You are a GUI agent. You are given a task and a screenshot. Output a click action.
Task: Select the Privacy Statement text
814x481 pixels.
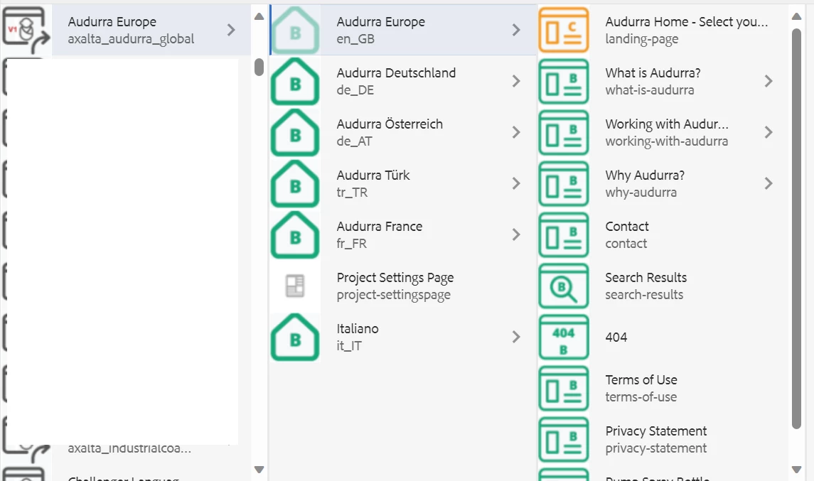(656, 440)
